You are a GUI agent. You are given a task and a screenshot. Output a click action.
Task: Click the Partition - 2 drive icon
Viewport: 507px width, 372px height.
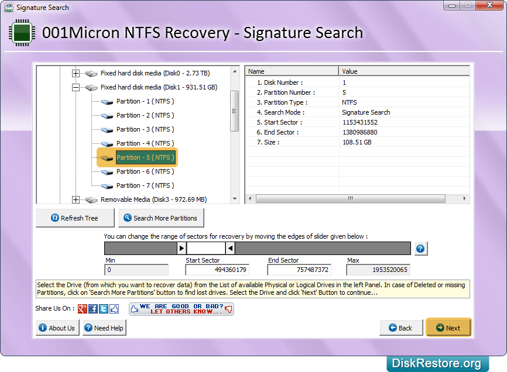(107, 116)
